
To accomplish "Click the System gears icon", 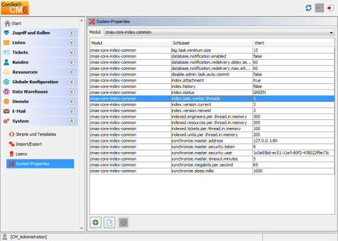I will [6, 121].
